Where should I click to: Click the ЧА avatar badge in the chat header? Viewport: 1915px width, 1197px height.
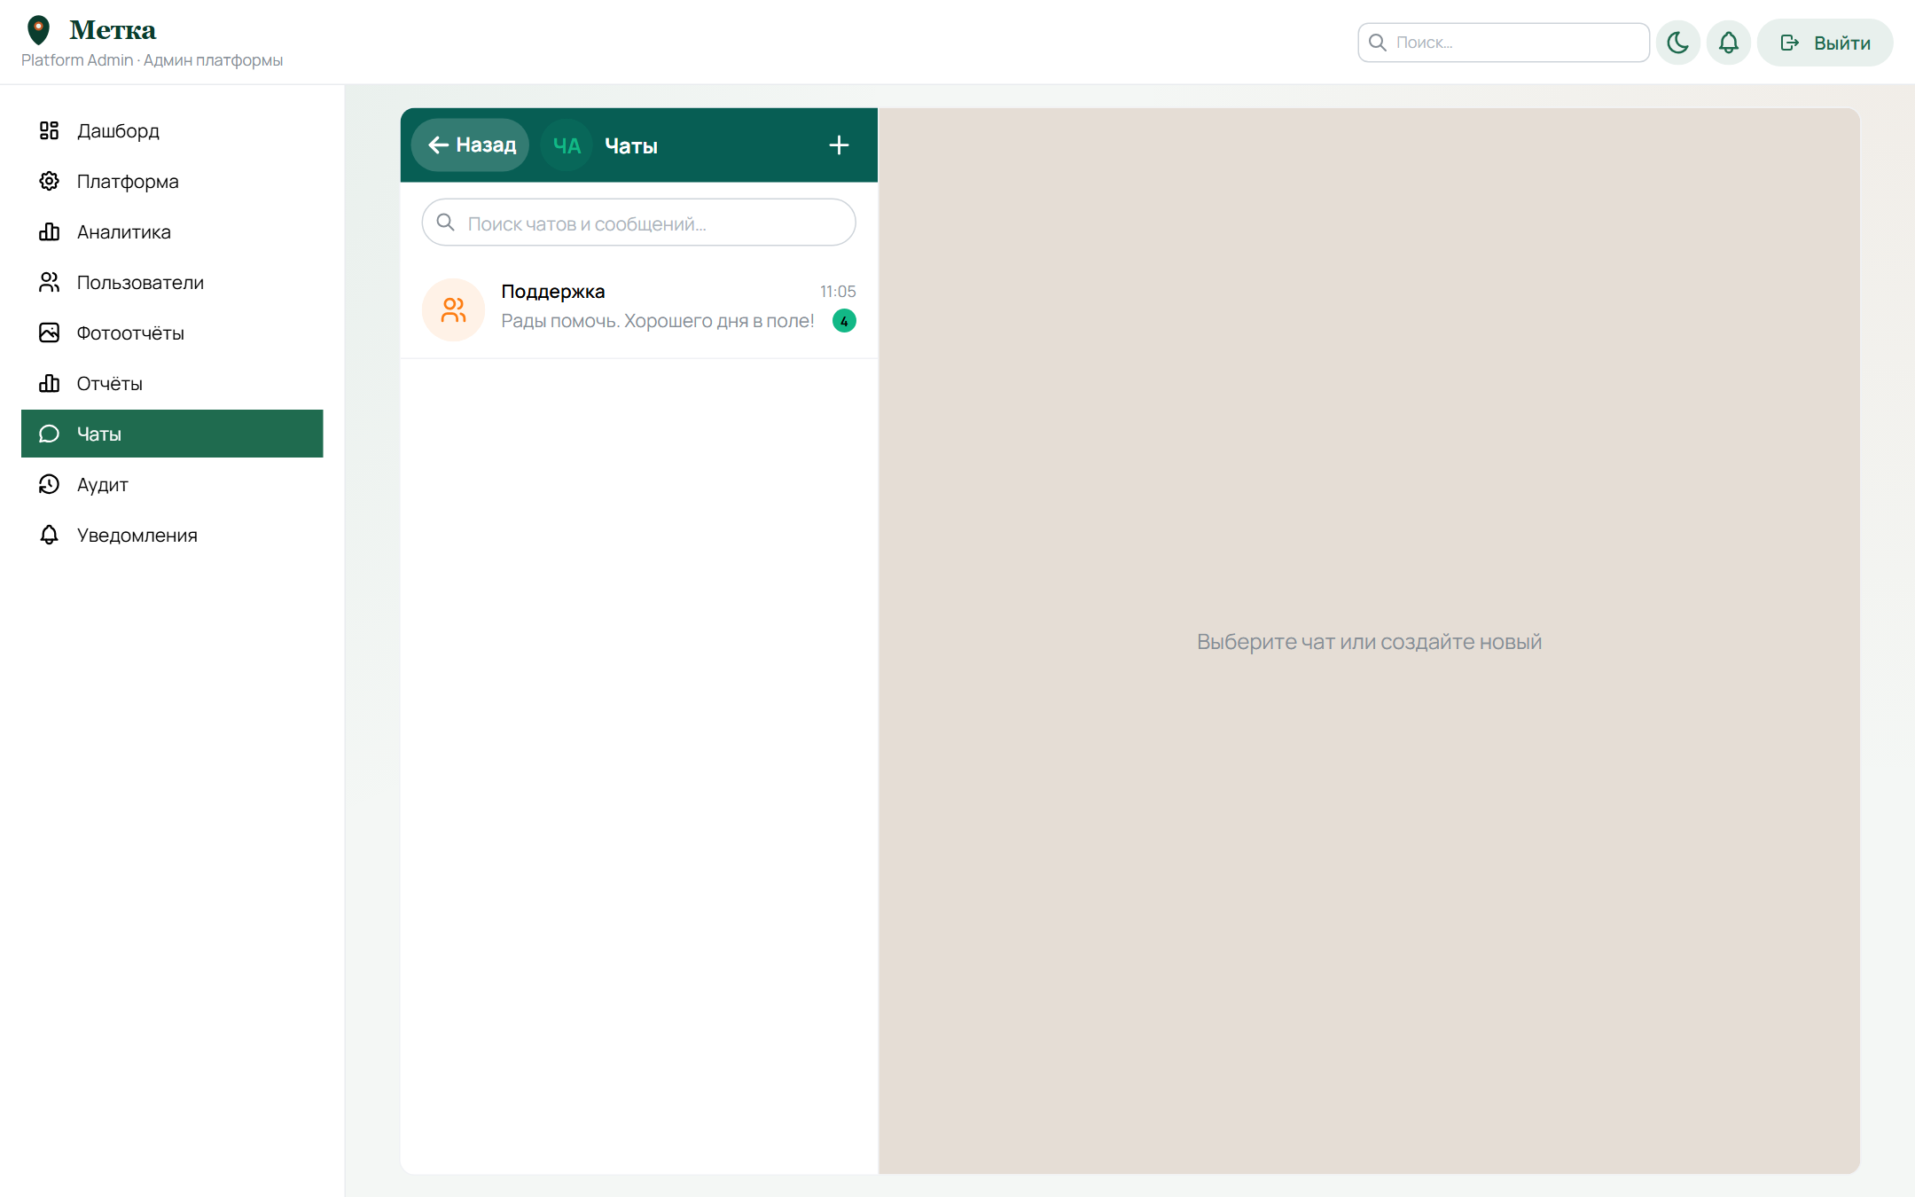[x=567, y=145]
